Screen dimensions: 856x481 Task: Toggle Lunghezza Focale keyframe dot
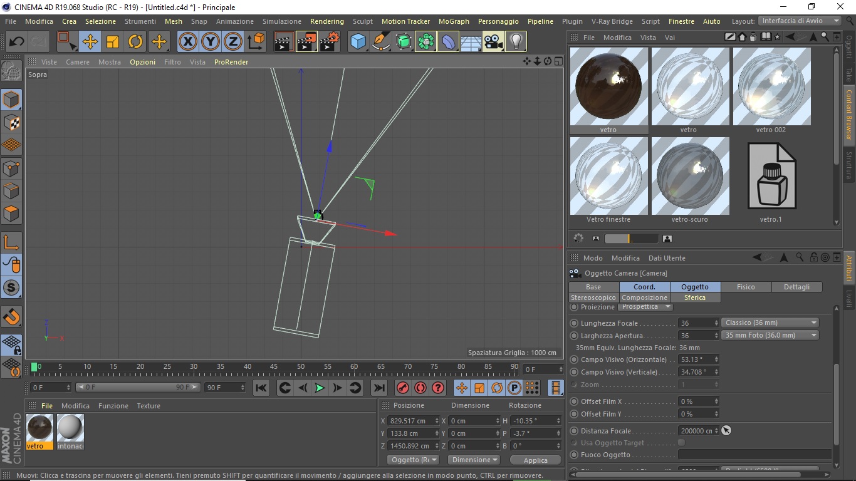(x=574, y=323)
